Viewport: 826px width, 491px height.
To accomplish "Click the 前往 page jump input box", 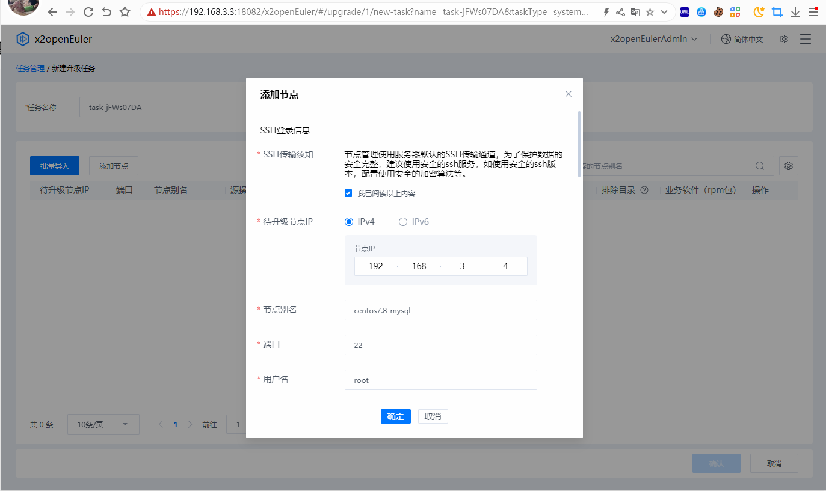I will click(236, 424).
